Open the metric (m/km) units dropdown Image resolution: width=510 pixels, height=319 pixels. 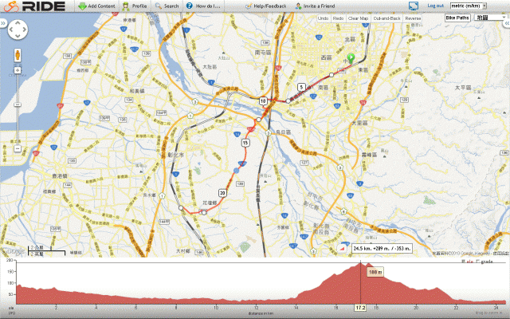[468, 6]
